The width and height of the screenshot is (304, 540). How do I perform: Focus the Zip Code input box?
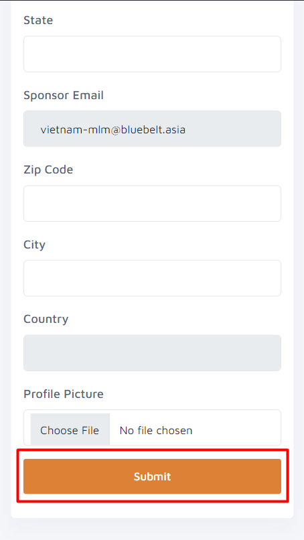click(152, 204)
